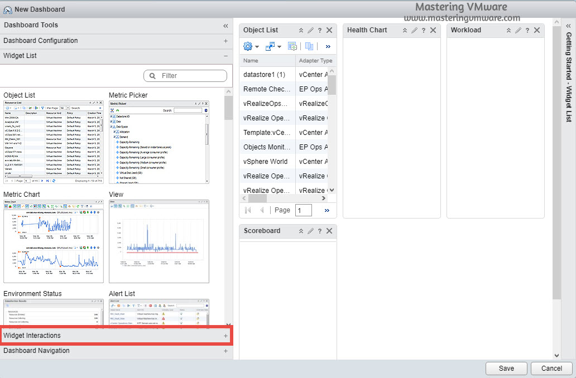Save the new dashboard

tap(506, 369)
